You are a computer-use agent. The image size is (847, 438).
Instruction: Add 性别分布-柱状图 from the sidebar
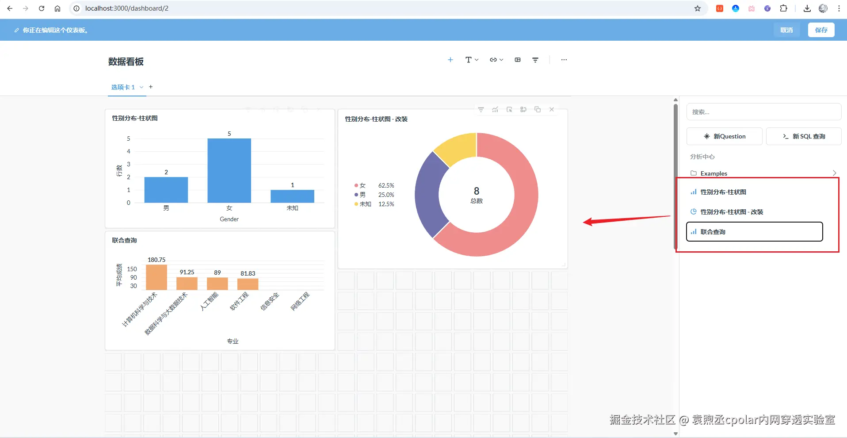[x=755, y=192]
